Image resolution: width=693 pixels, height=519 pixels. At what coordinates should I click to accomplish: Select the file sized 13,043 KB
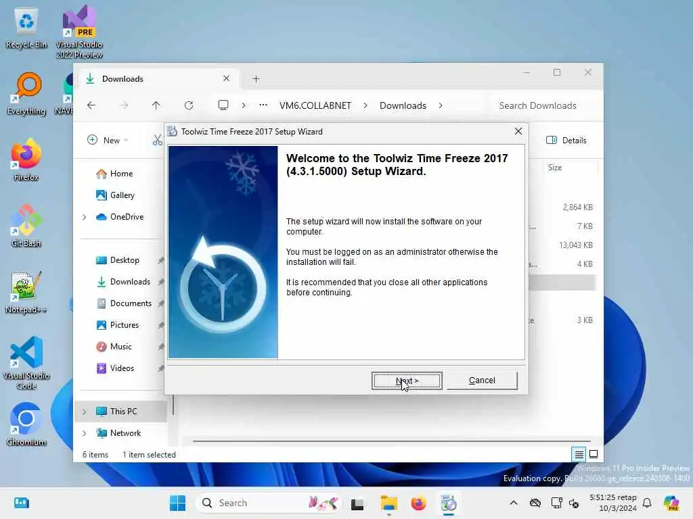click(575, 245)
